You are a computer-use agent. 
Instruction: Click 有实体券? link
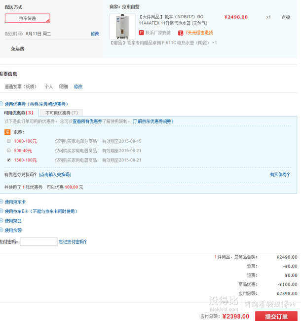[x=280, y=175]
